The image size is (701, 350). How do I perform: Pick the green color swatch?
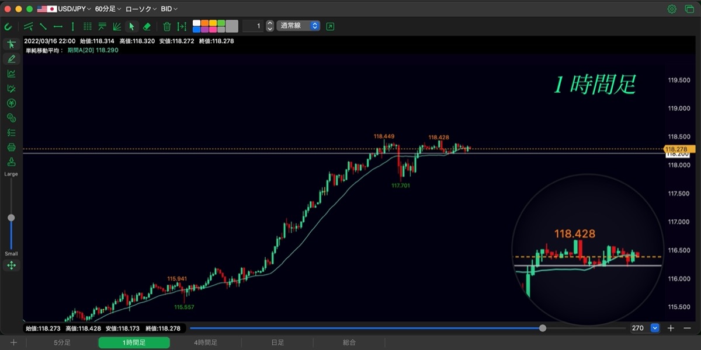tap(221, 23)
